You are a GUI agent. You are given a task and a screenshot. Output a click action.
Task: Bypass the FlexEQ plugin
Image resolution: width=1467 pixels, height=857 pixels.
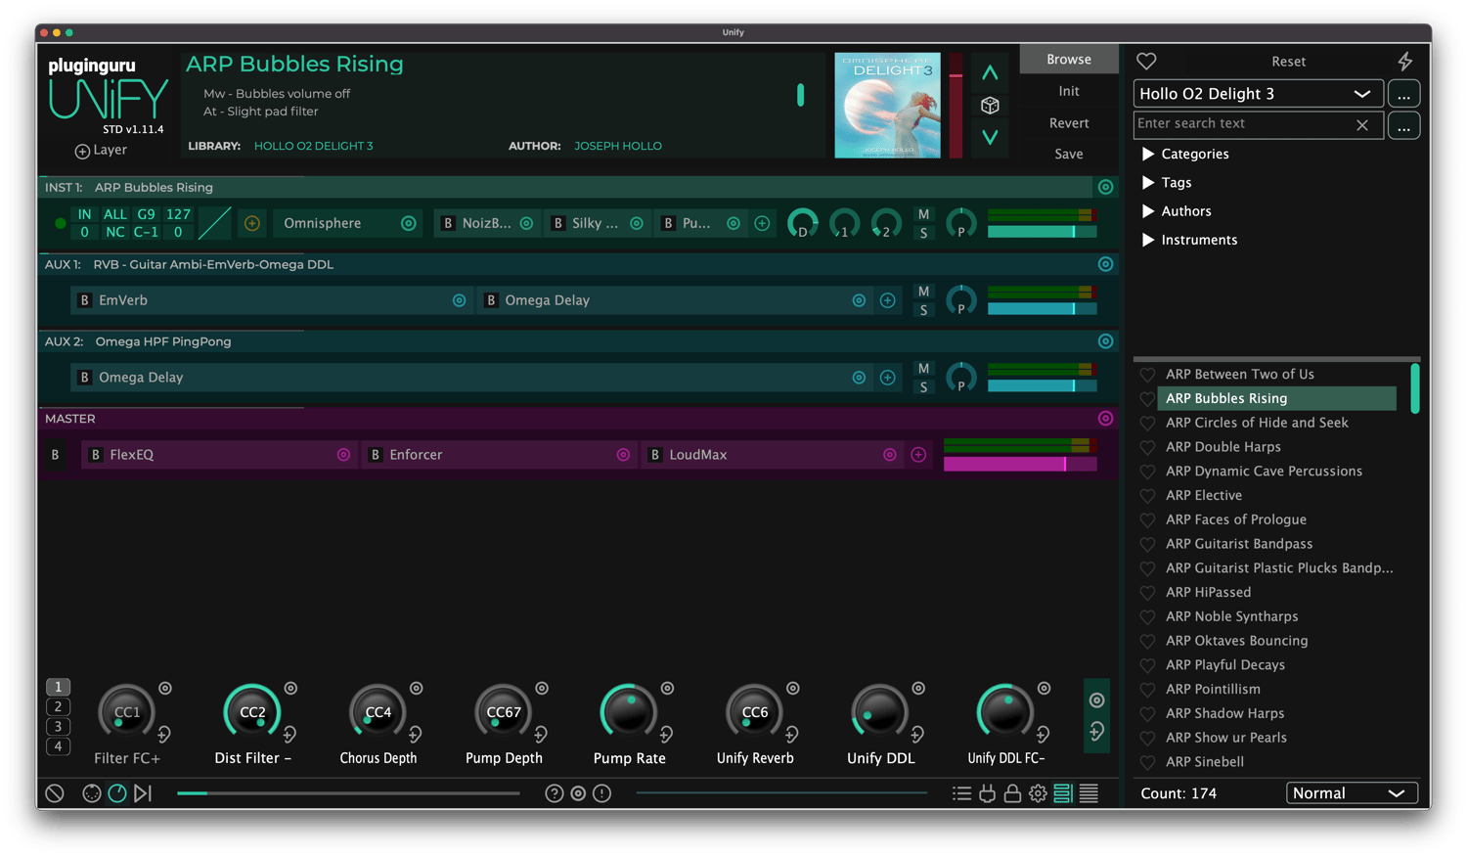point(96,455)
